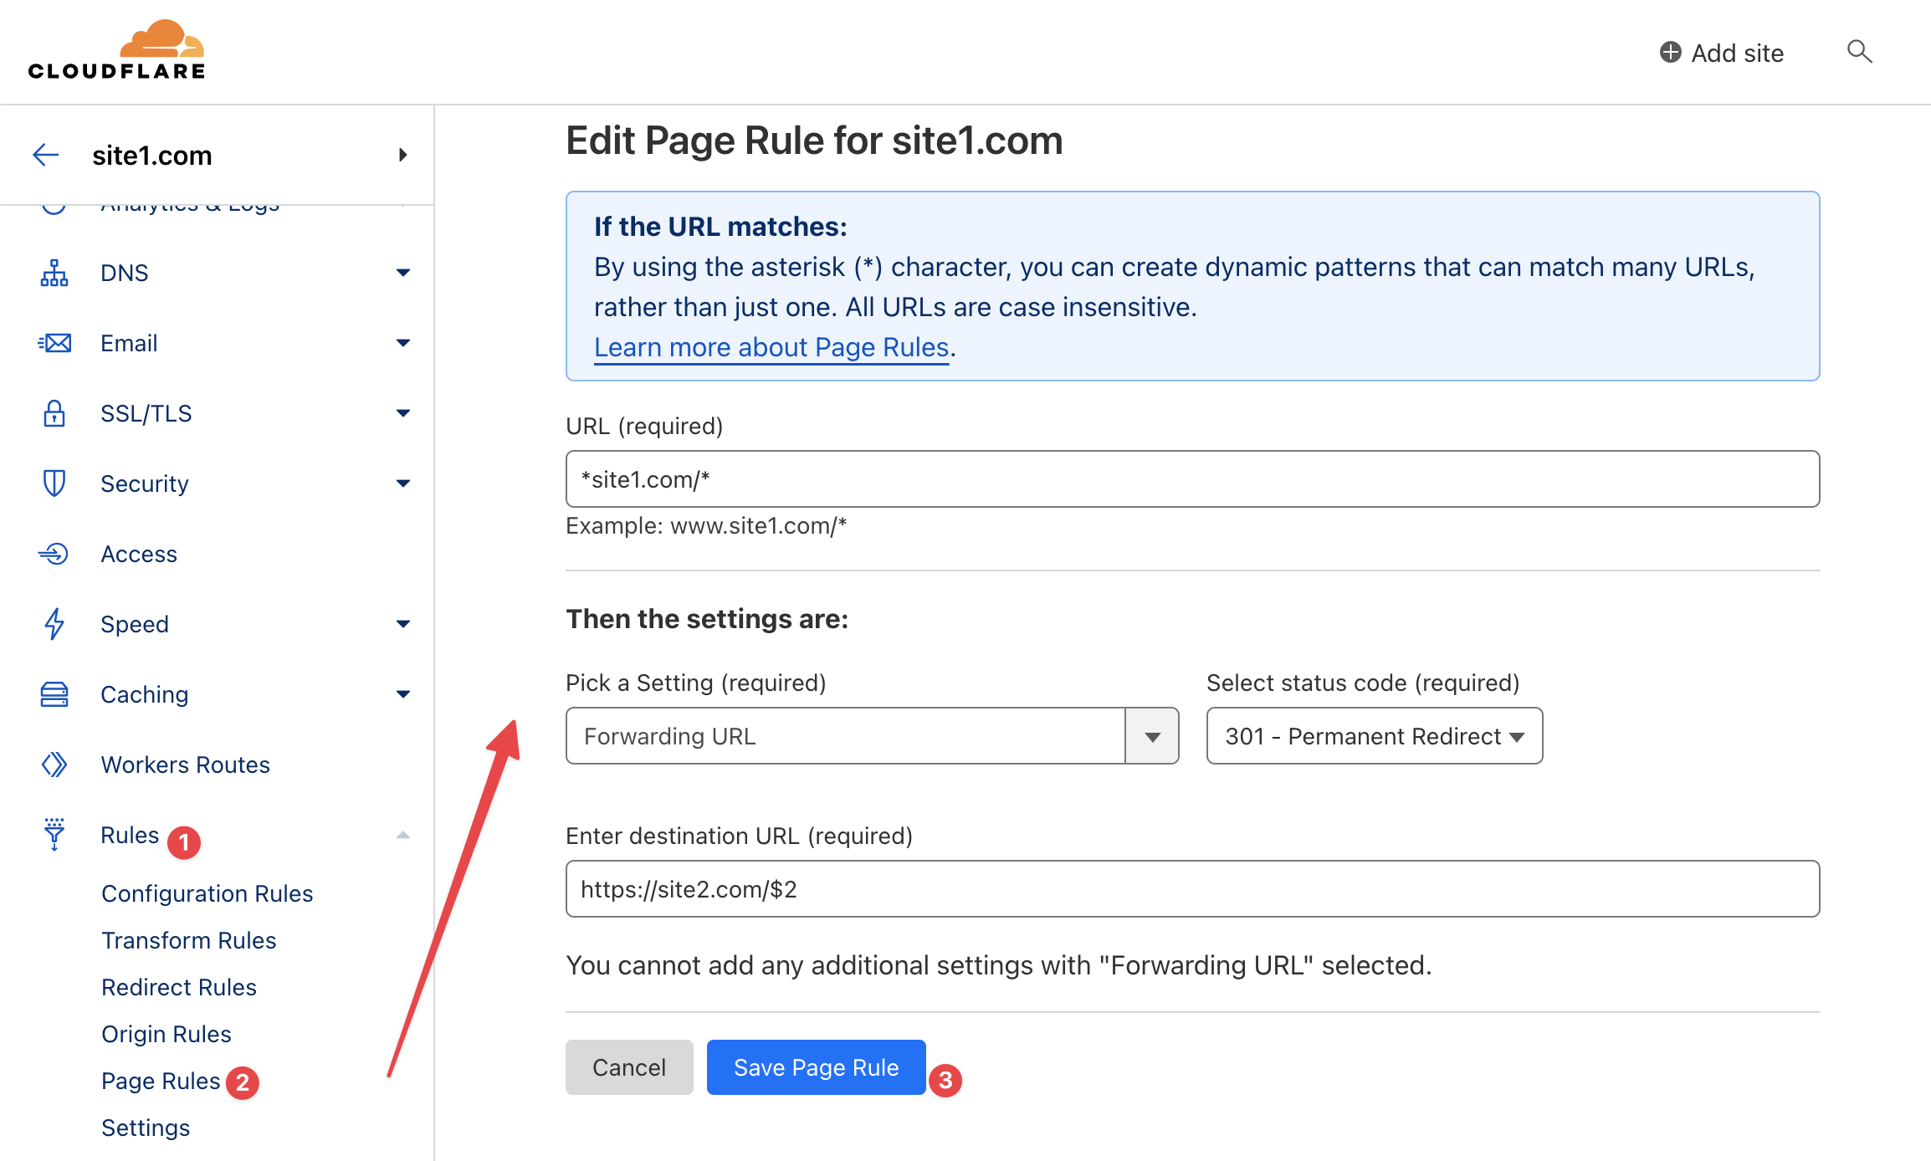Expand the Email section chevron
1931x1161 pixels.
(x=403, y=343)
